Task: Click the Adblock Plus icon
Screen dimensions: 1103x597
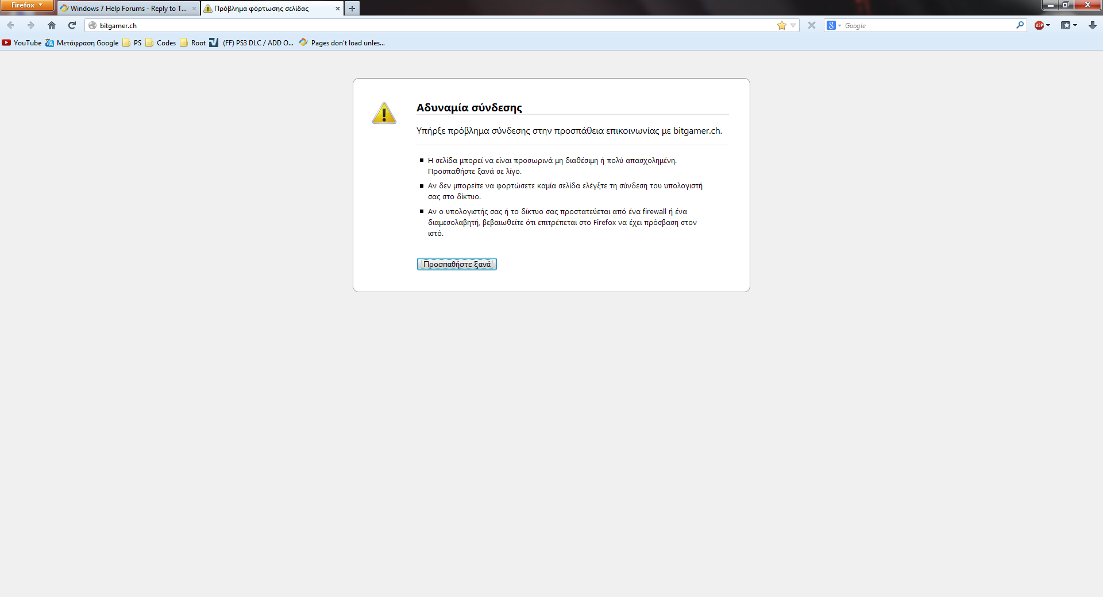Action: click(x=1039, y=25)
